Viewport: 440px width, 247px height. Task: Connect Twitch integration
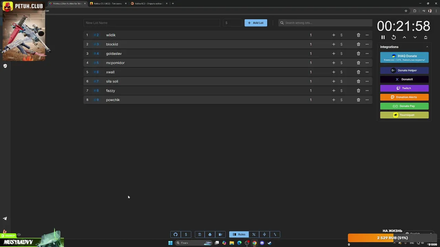pos(404,88)
